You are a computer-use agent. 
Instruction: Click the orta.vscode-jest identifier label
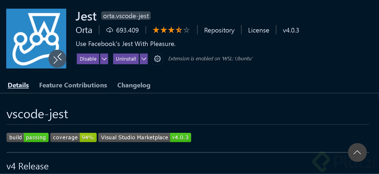126,16
